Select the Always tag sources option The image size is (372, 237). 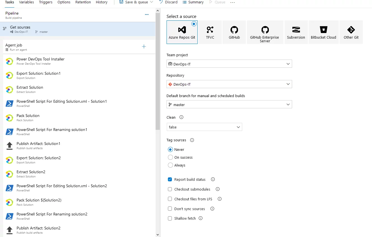pyautogui.click(x=170, y=165)
